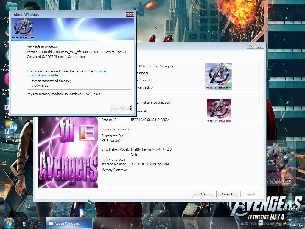This screenshot has height=229, width=305.
Task: Close the system properties dialog
Action: [259, 46]
